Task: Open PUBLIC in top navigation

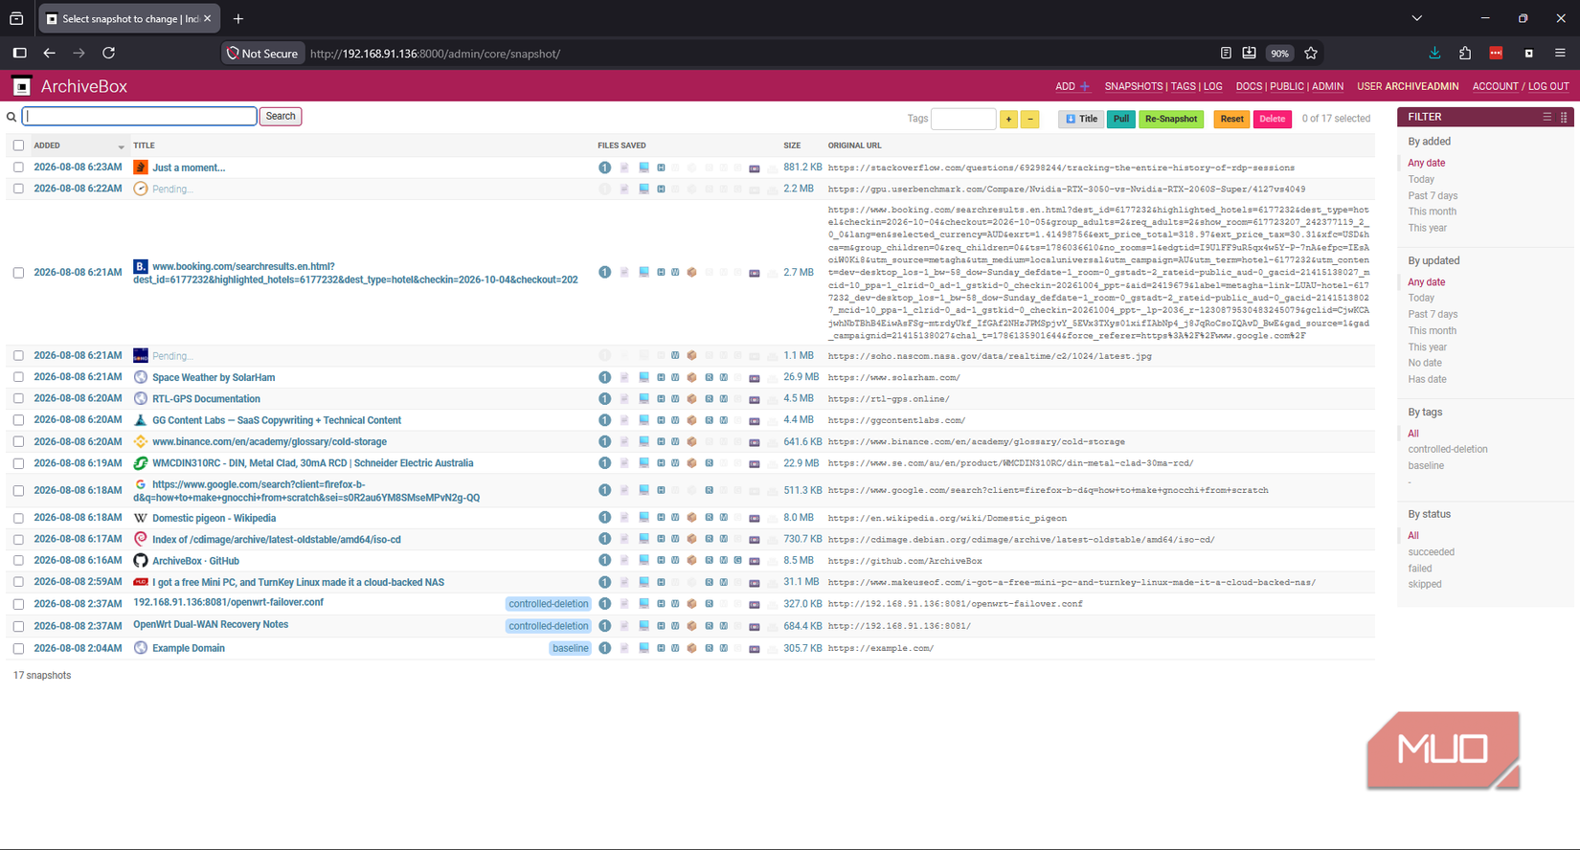Action: click(1287, 86)
